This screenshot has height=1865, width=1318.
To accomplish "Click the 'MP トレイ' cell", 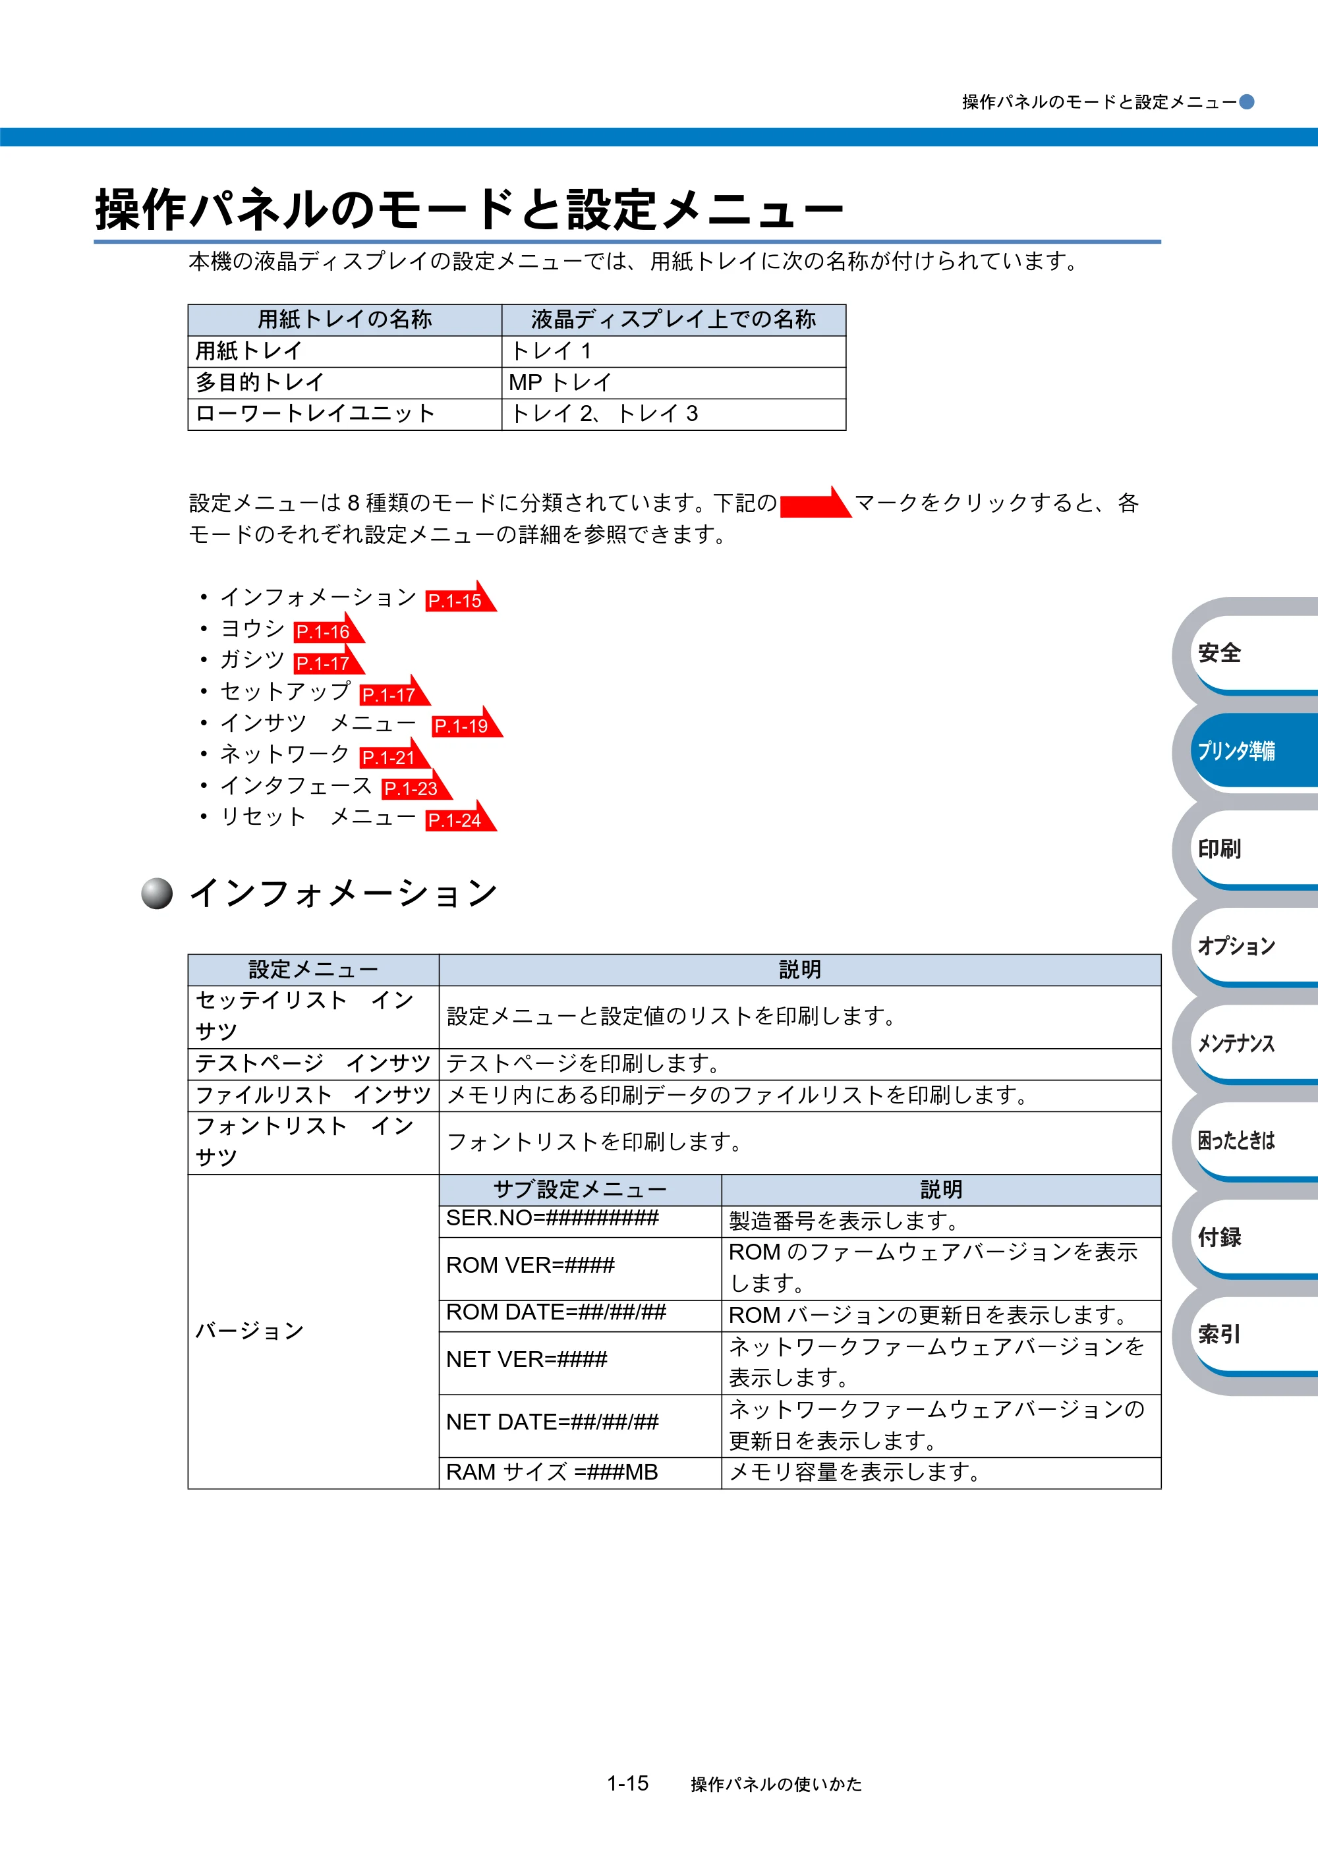I will click(x=673, y=383).
